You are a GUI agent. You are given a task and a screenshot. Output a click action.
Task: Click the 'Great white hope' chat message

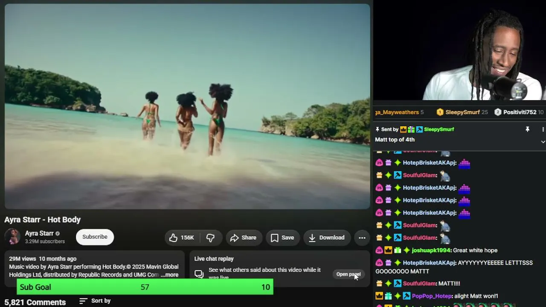click(475, 250)
